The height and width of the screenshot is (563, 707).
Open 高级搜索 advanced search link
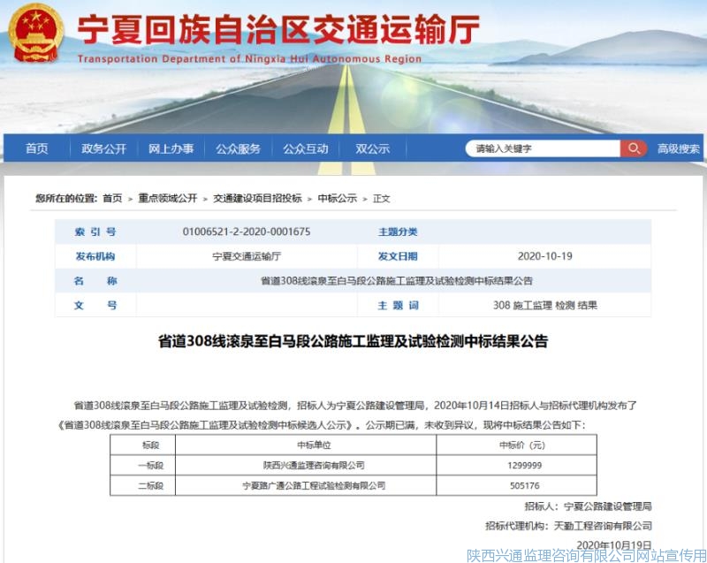point(678,148)
